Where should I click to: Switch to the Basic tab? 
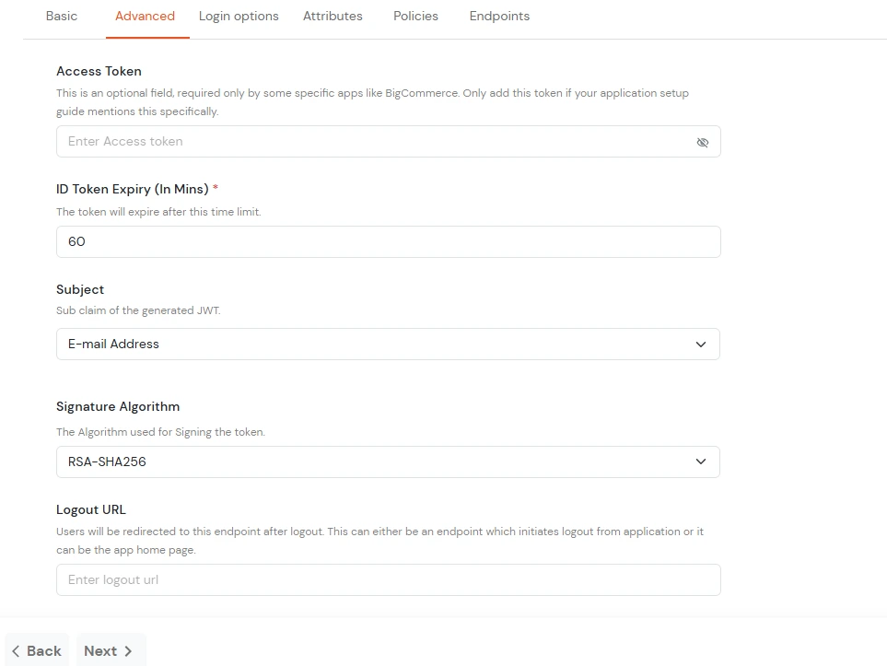[x=61, y=16]
